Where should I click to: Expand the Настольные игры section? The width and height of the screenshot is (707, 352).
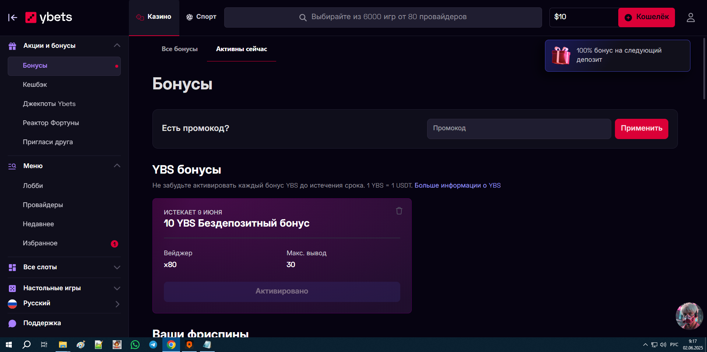(x=117, y=288)
